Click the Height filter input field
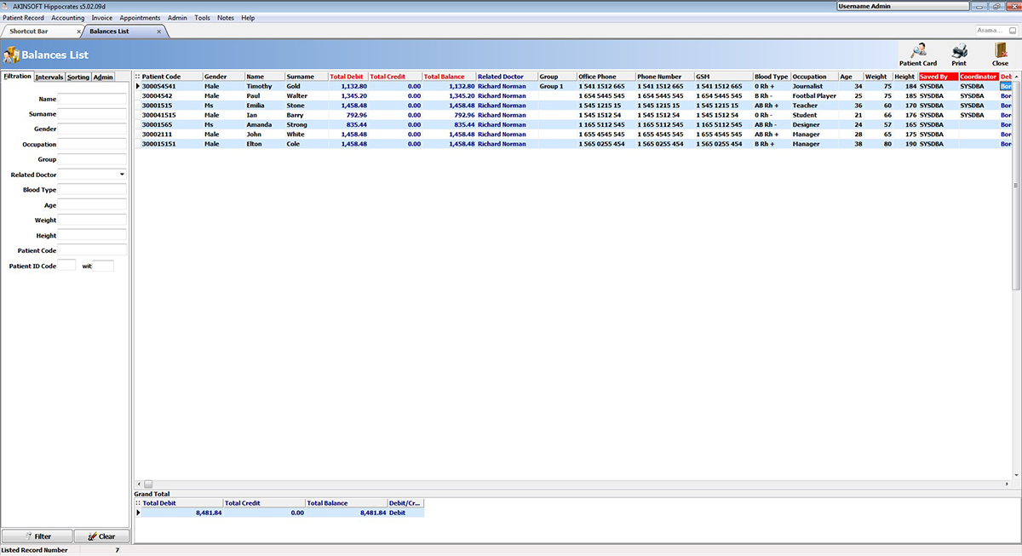This screenshot has width=1022, height=556. 92,236
